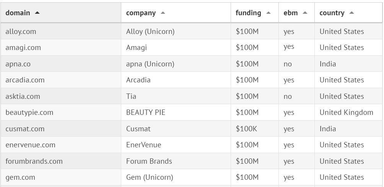
Task: Select the Tia company cell
Action: pos(131,97)
